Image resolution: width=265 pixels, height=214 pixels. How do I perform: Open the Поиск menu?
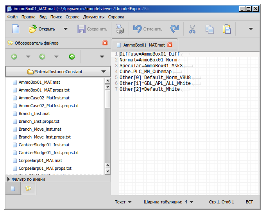point(56,17)
